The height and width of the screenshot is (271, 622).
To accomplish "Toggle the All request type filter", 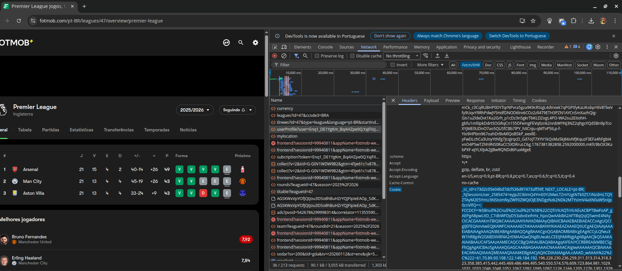I will (453, 65).
